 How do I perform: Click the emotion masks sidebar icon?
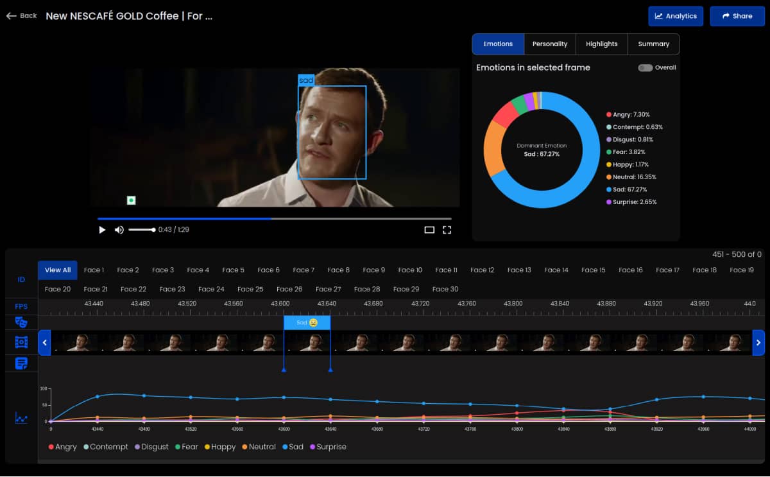click(21, 322)
